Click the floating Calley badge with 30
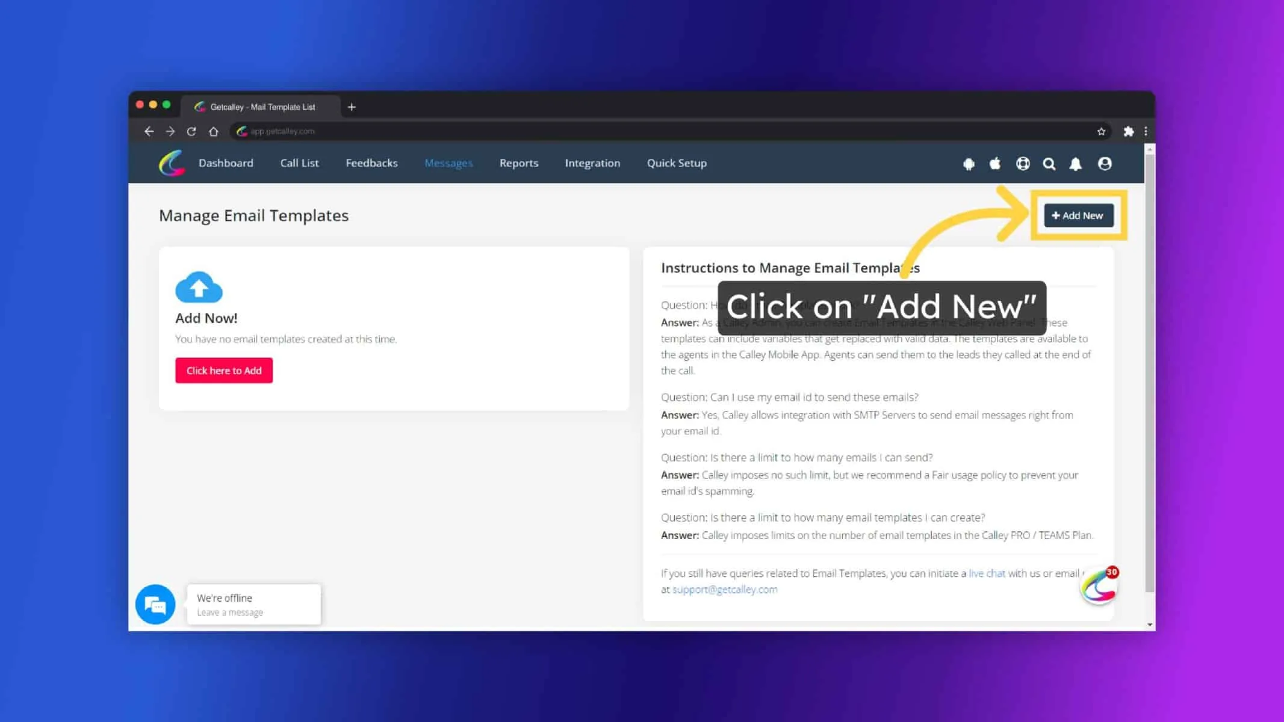 1099,585
